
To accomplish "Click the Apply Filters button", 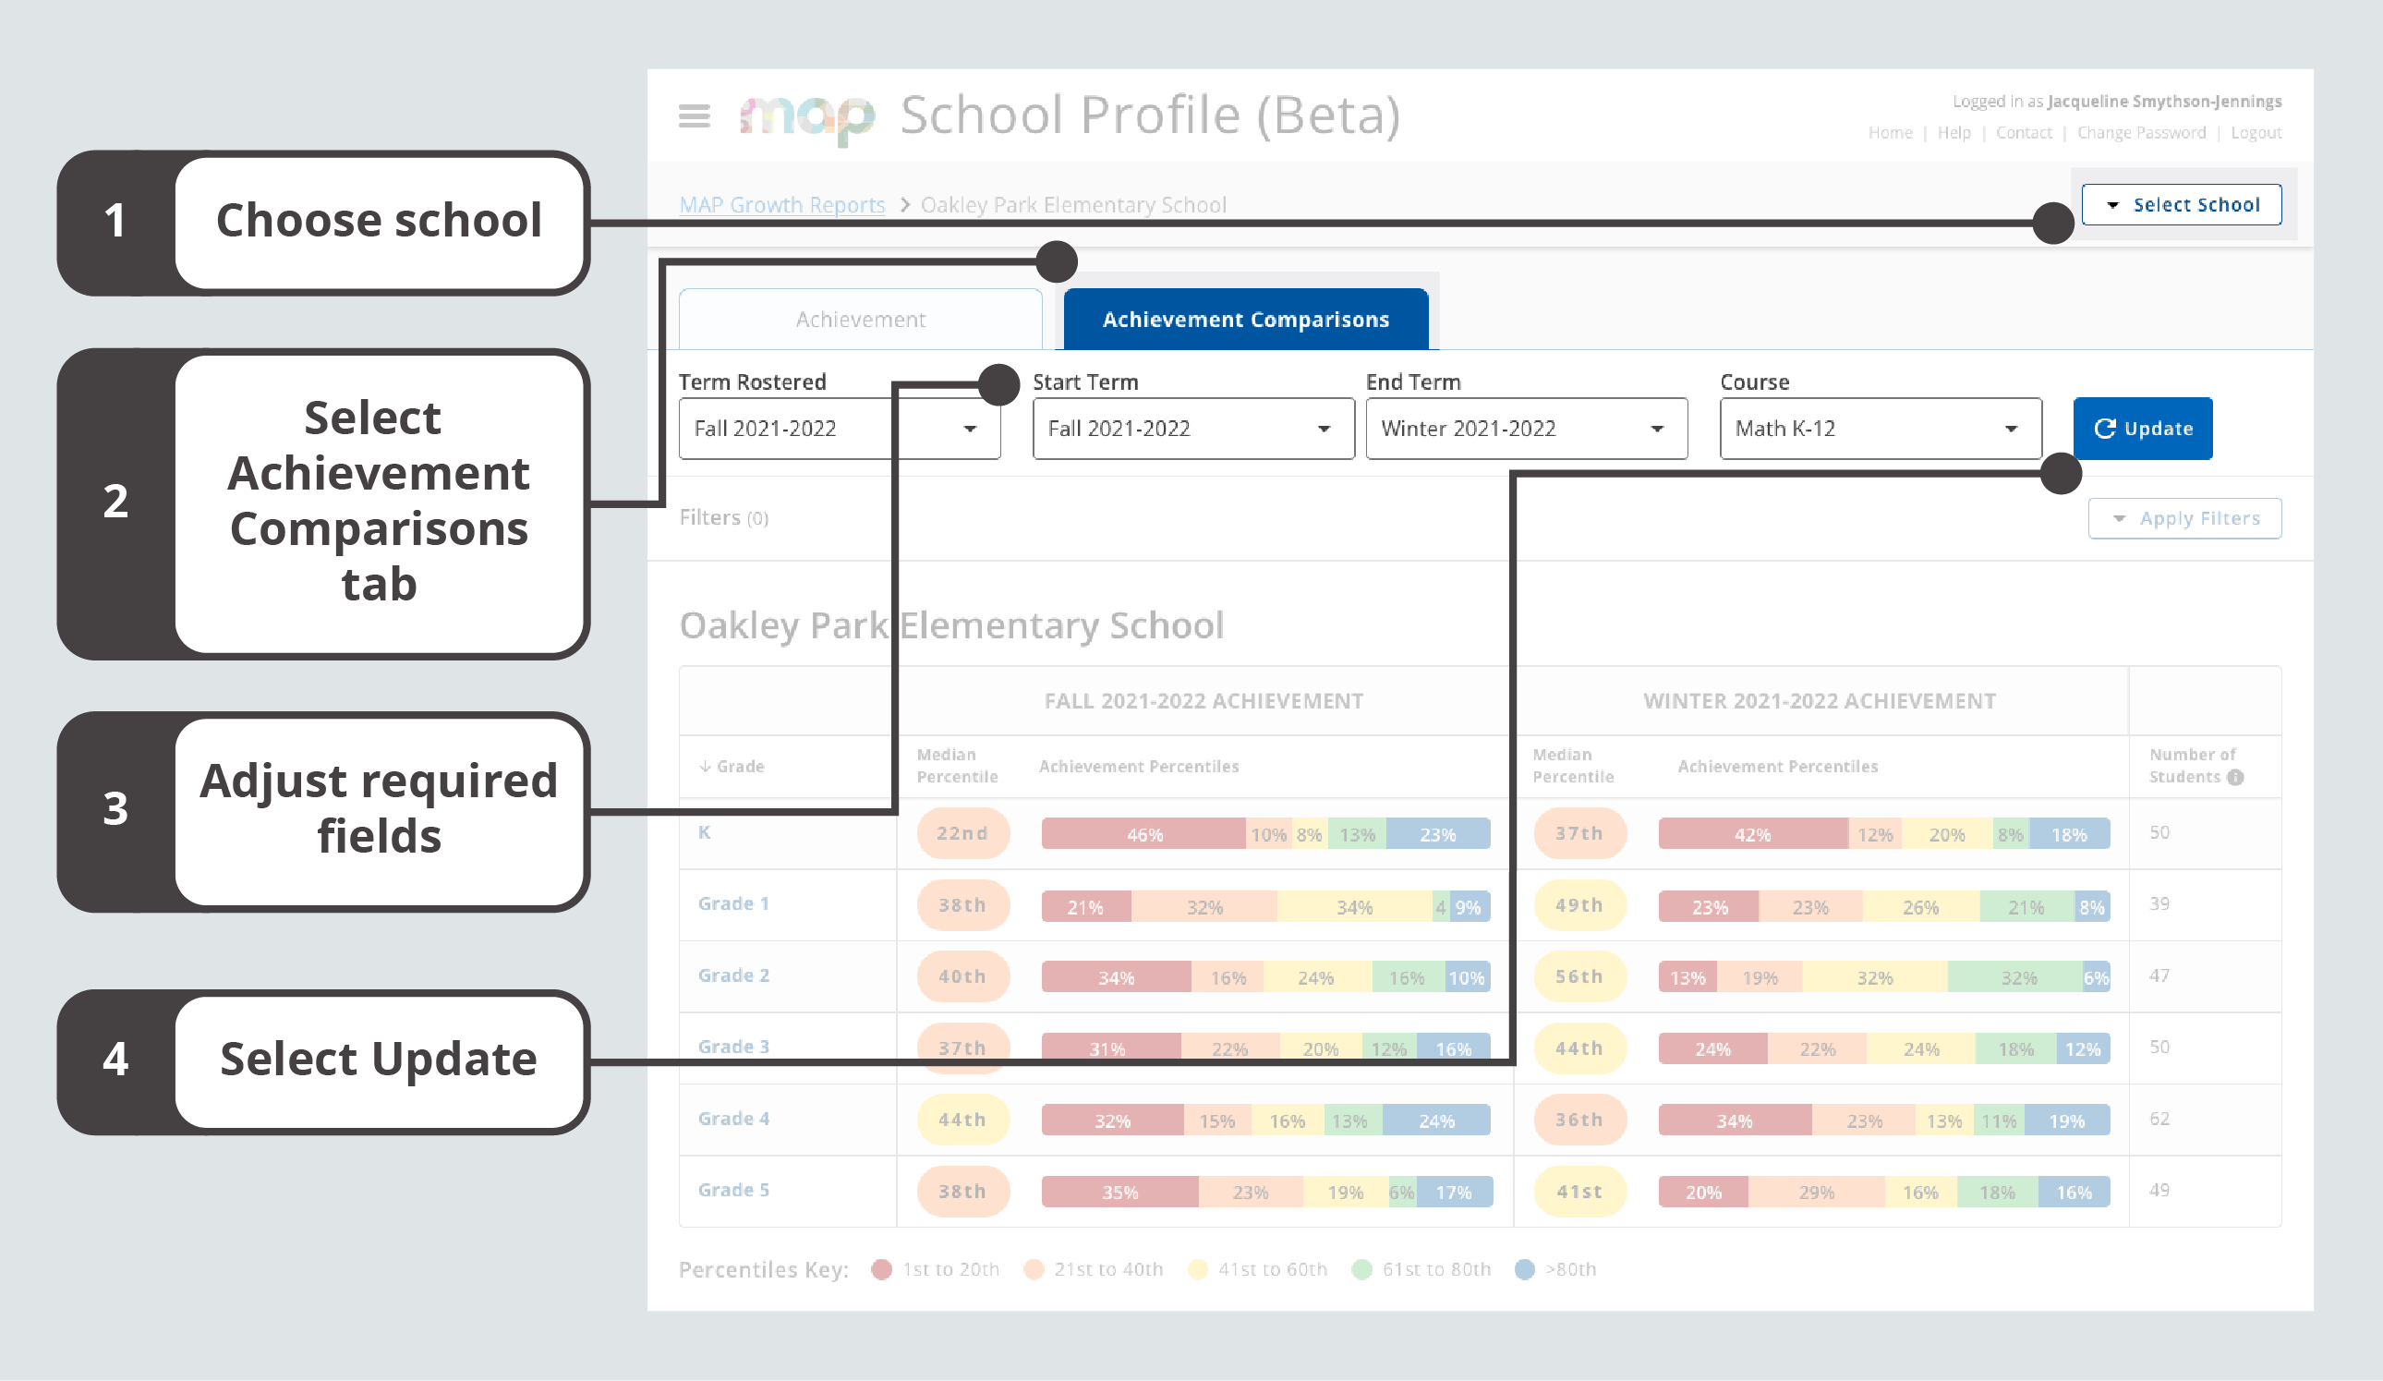I will tap(2183, 518).
